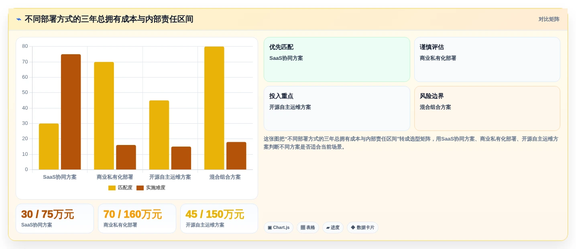The height and width of the screenshot is (249, 576).
Task: Click the 对比矩阵 label in header
Action: (x=549, y=19)
